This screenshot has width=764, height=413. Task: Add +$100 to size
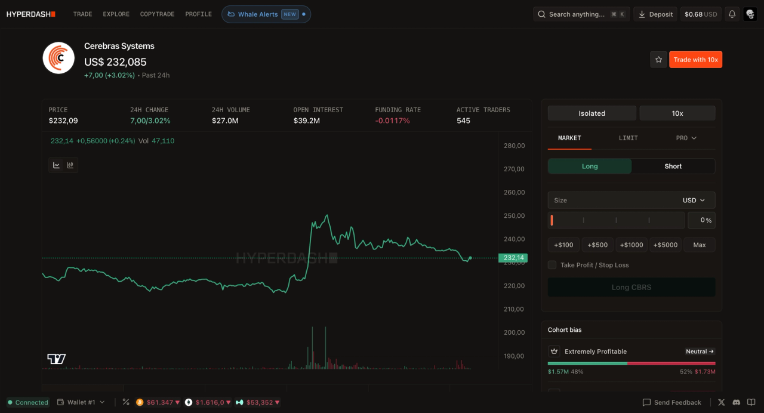563,245
